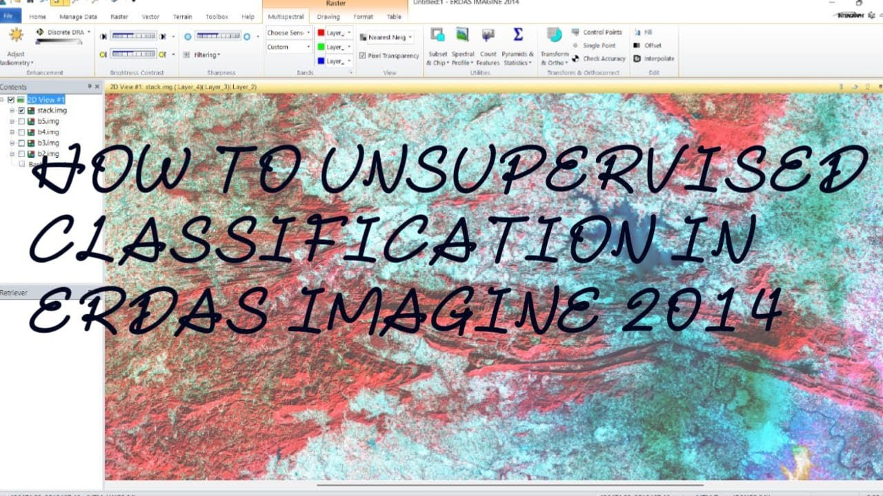Enable the b5.img layer checkbox
Viewport: 883px width, 496px height.
point(21,121)
